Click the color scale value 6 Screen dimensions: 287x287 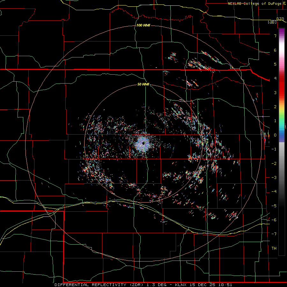[275, 50]
